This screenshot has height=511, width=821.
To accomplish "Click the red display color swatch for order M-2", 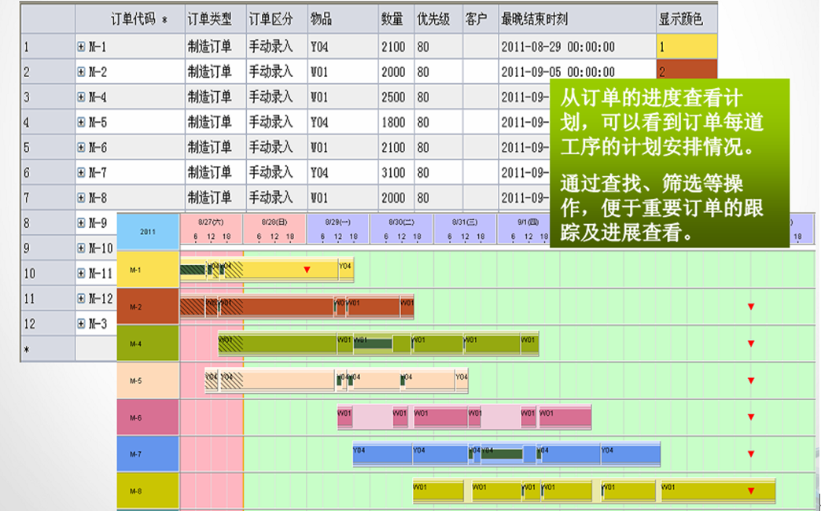I will (x=686, y=72).
